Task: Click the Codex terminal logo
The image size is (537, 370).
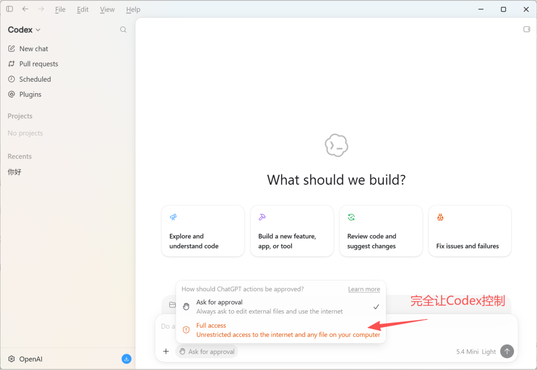Action: point(336,145)
